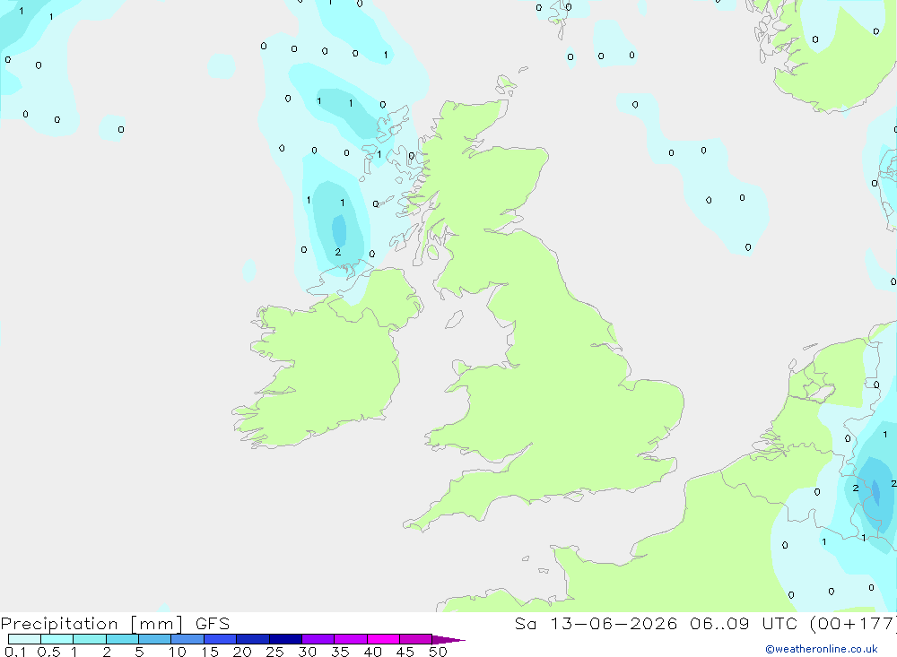897x657 pixels.
Task: Click the "30" legend scale label
Action: click(307, 652)
